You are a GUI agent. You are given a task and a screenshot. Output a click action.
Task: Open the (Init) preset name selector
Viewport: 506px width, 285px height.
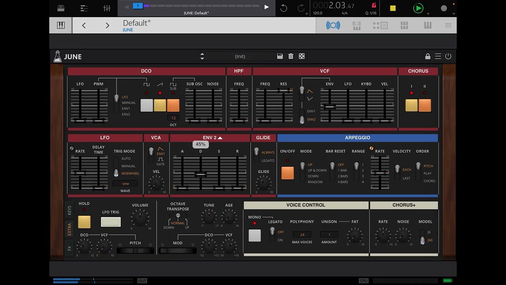coord(240,56)
